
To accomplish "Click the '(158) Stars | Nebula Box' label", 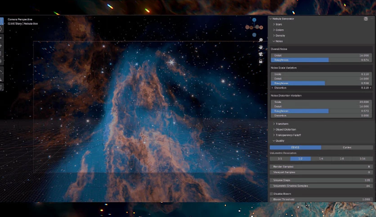I will [23, 24].
